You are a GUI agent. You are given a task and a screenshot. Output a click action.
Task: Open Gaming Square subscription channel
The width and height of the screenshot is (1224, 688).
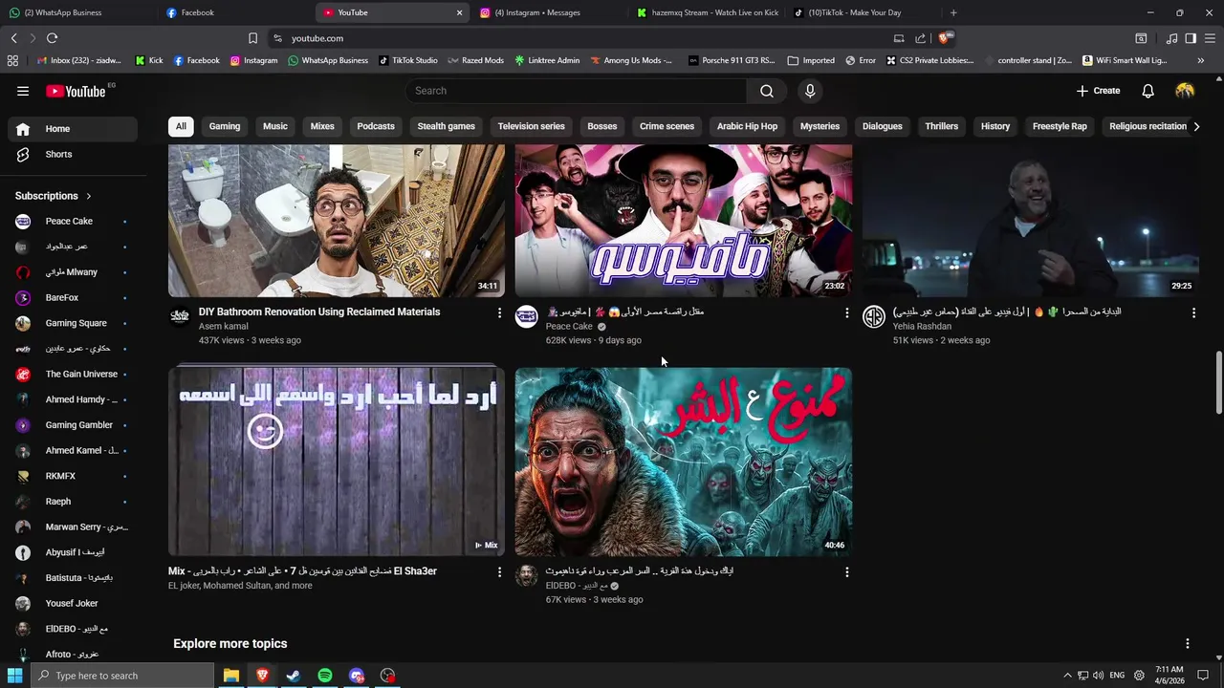click(x=73, y=323)
